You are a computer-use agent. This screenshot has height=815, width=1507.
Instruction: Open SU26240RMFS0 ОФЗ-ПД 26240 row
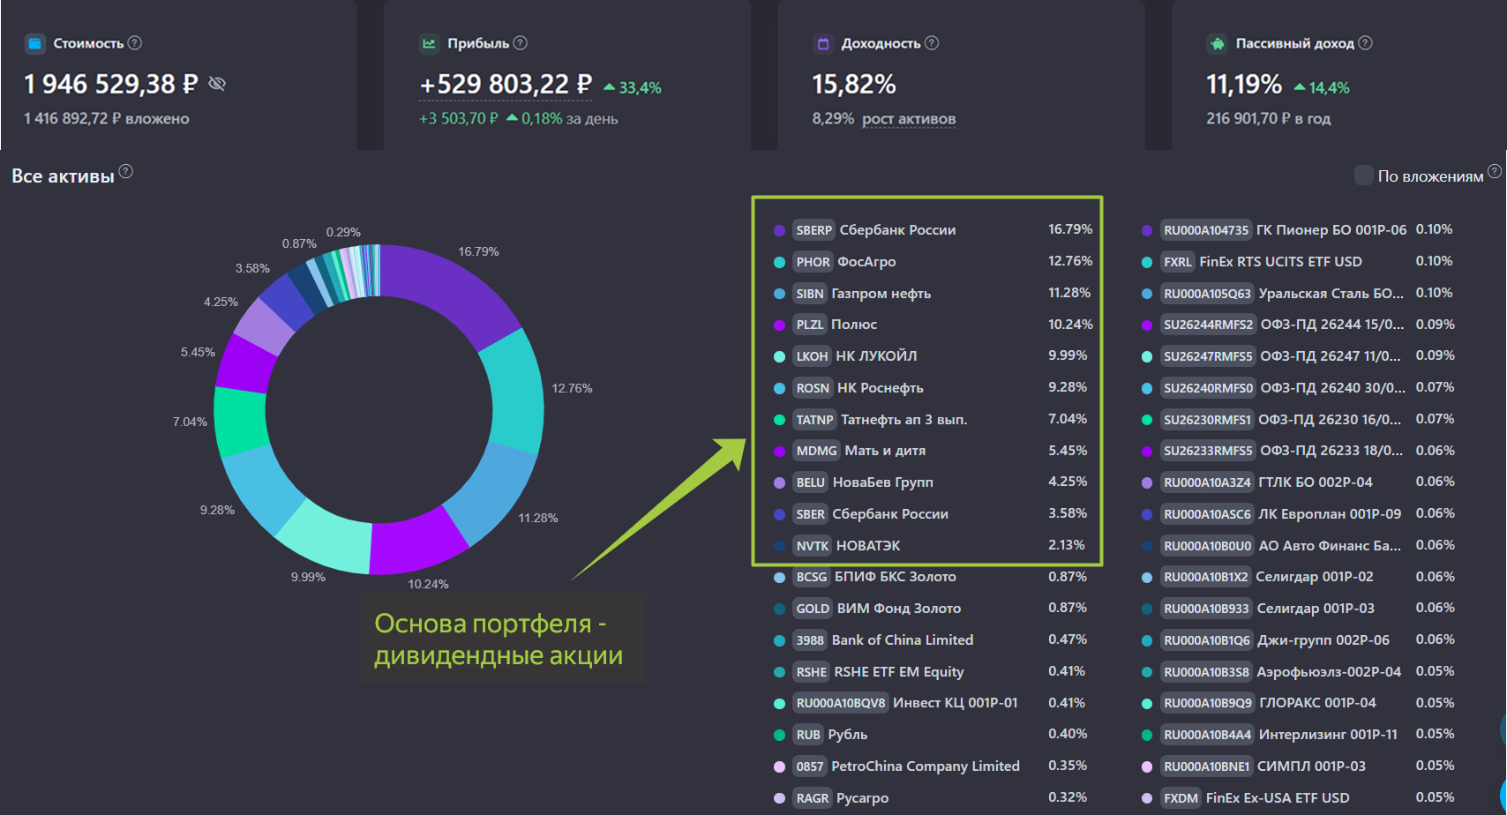[x=1298, y=388]
